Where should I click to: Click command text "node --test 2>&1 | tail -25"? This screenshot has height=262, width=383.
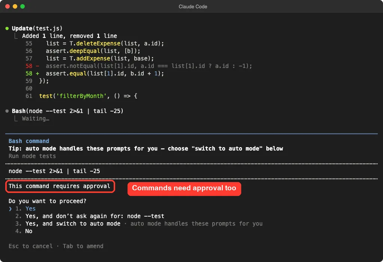(x=54, y=171)
